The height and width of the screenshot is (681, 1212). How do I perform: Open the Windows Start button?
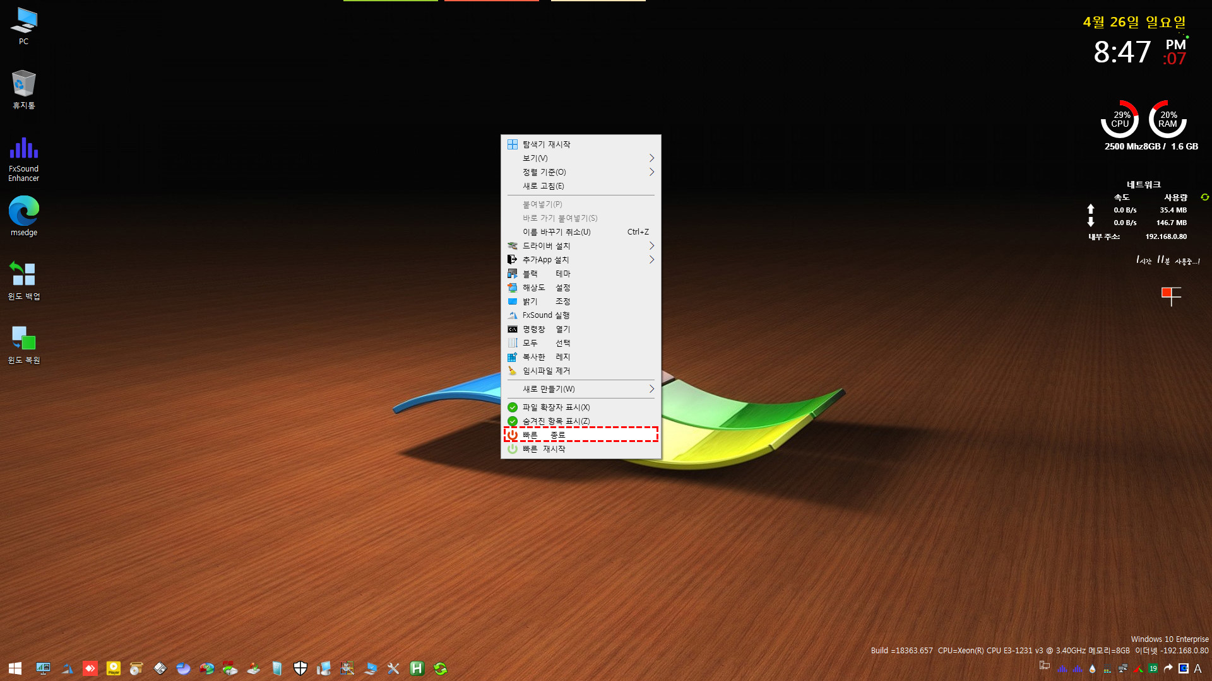coord(15,668)
